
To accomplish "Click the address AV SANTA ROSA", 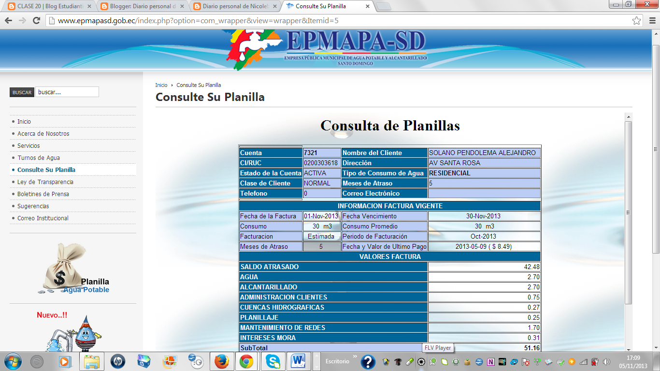I will click(x=484, y=163).
